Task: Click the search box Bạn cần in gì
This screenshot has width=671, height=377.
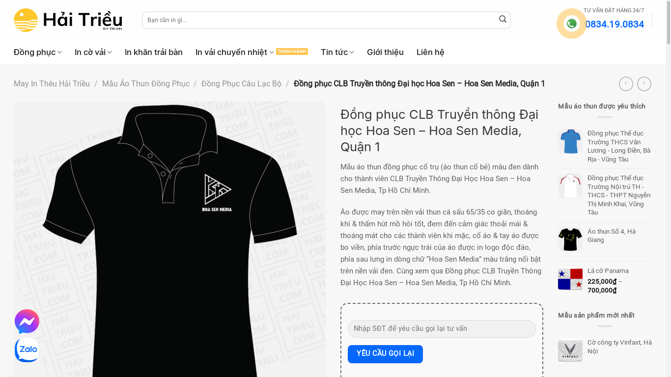Action: point(319,20)
